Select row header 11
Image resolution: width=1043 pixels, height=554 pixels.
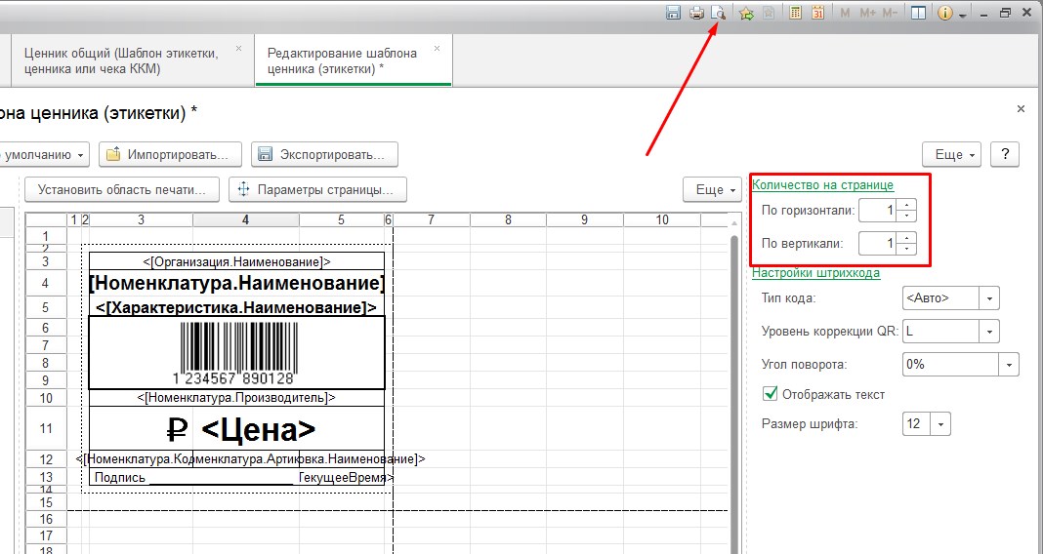click(x=46, y=429)
